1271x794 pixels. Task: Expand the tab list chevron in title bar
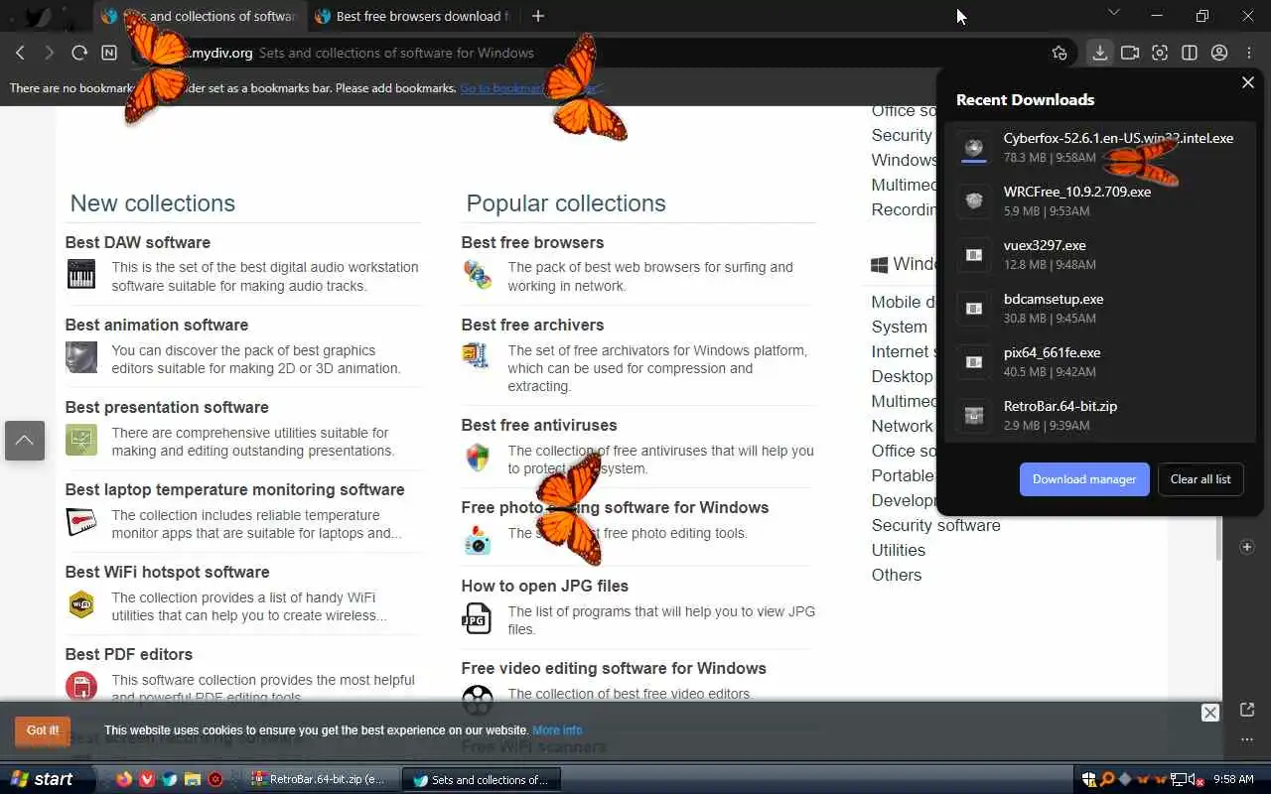(1113, 12)
